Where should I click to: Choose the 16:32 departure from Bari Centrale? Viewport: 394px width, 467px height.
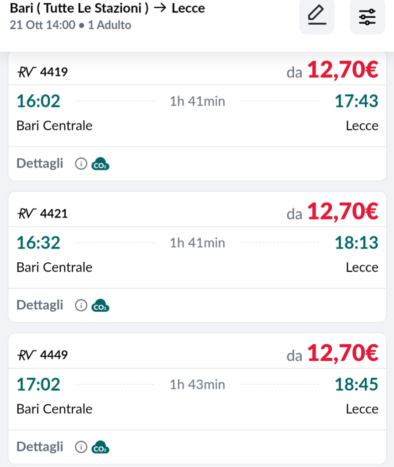click(38, 243)
